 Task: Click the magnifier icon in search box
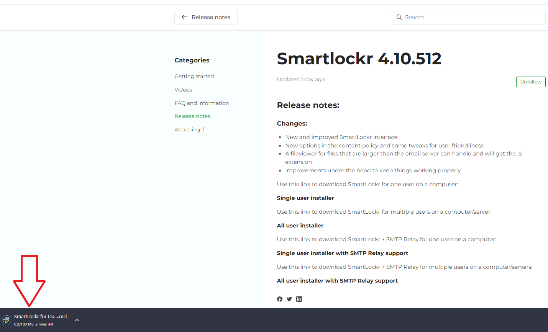pos(399,17)
